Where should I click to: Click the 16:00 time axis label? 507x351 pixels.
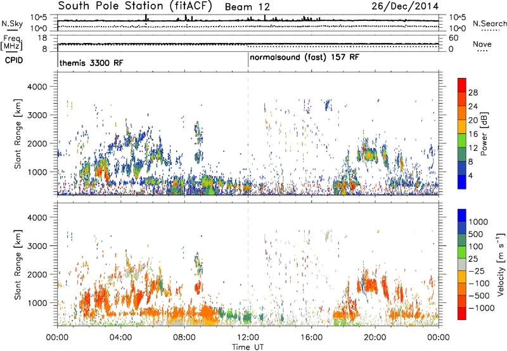(x=311, y=337)
